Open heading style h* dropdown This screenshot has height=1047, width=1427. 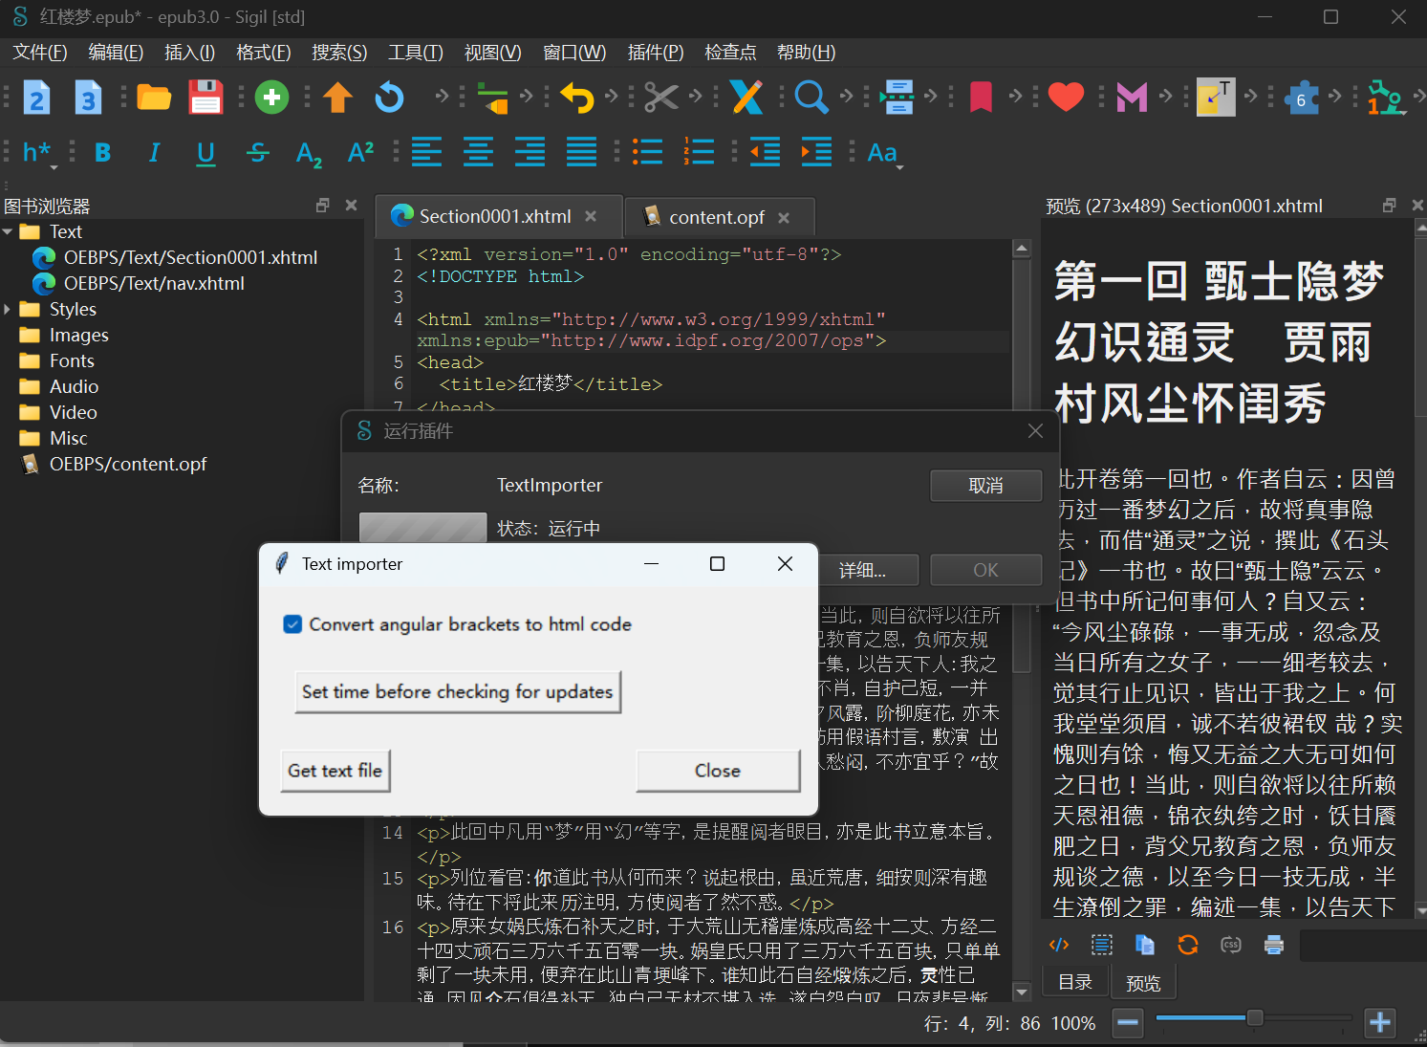coord(38,153)
